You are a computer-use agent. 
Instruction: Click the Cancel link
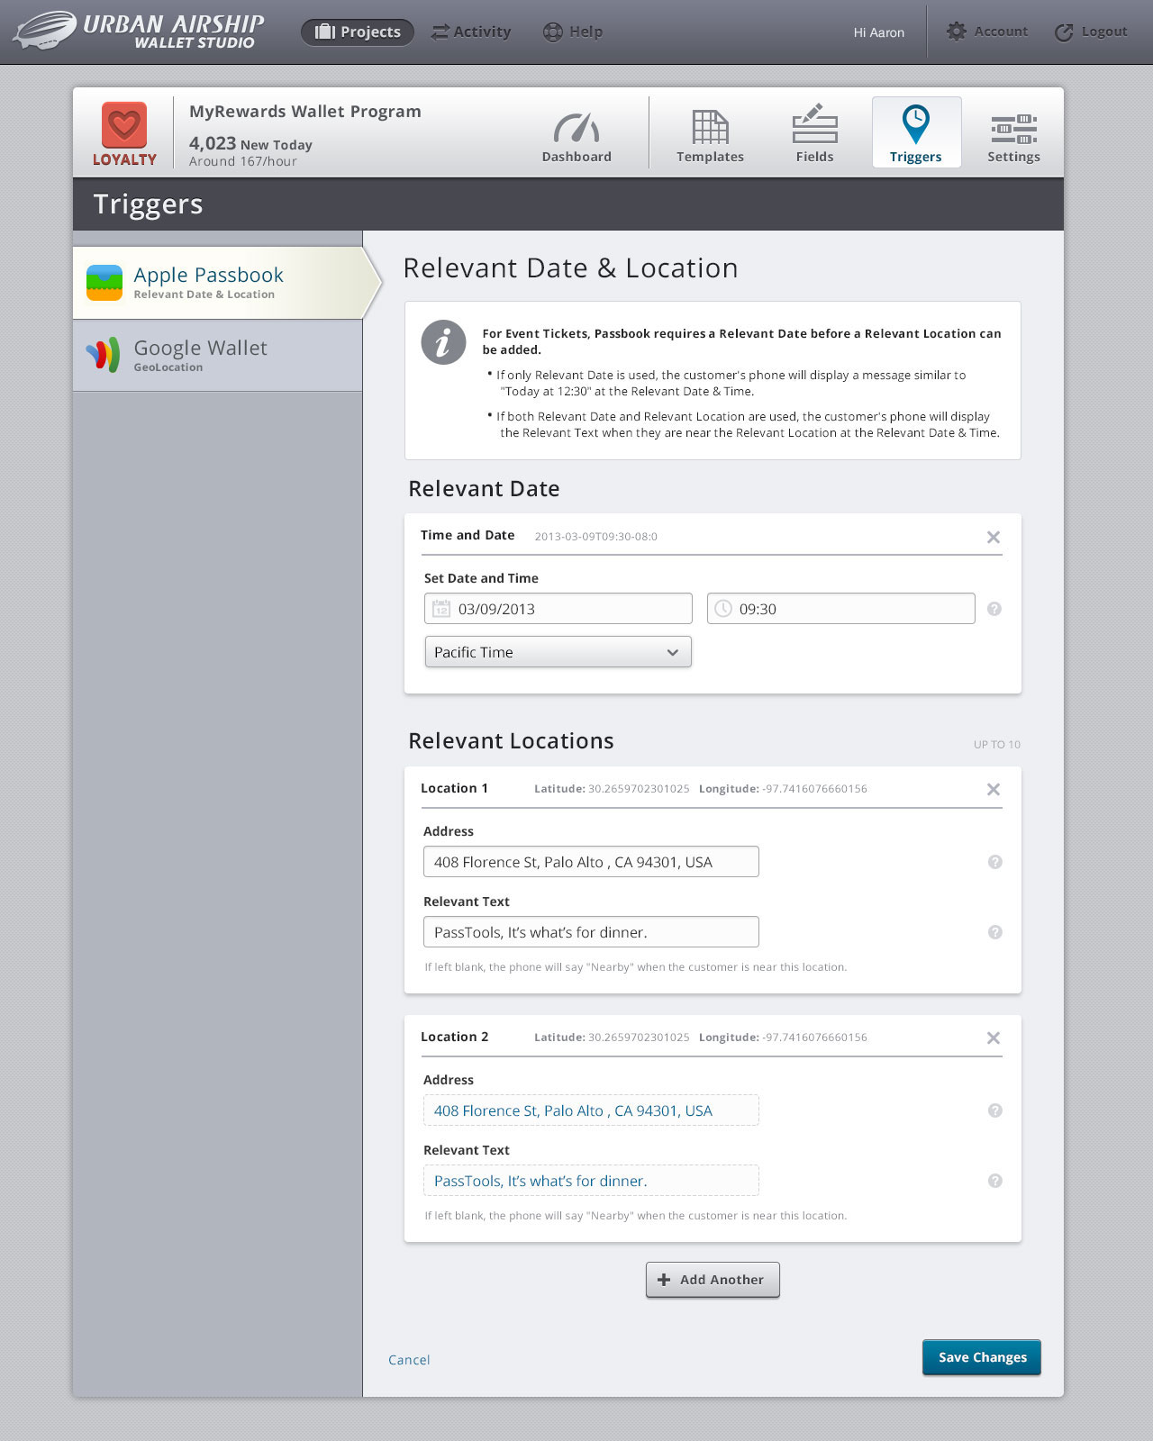[x=409, y=1360]
